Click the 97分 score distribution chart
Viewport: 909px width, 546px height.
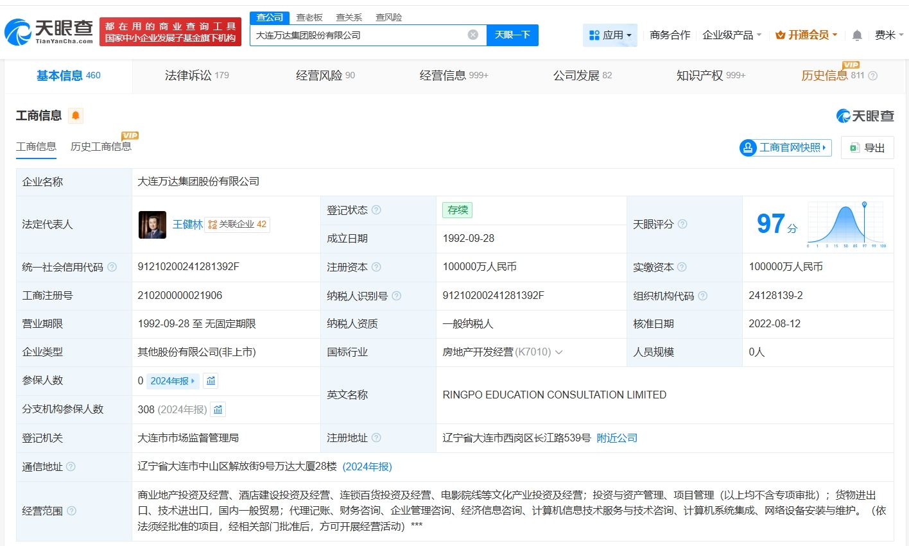click(846, 225)
